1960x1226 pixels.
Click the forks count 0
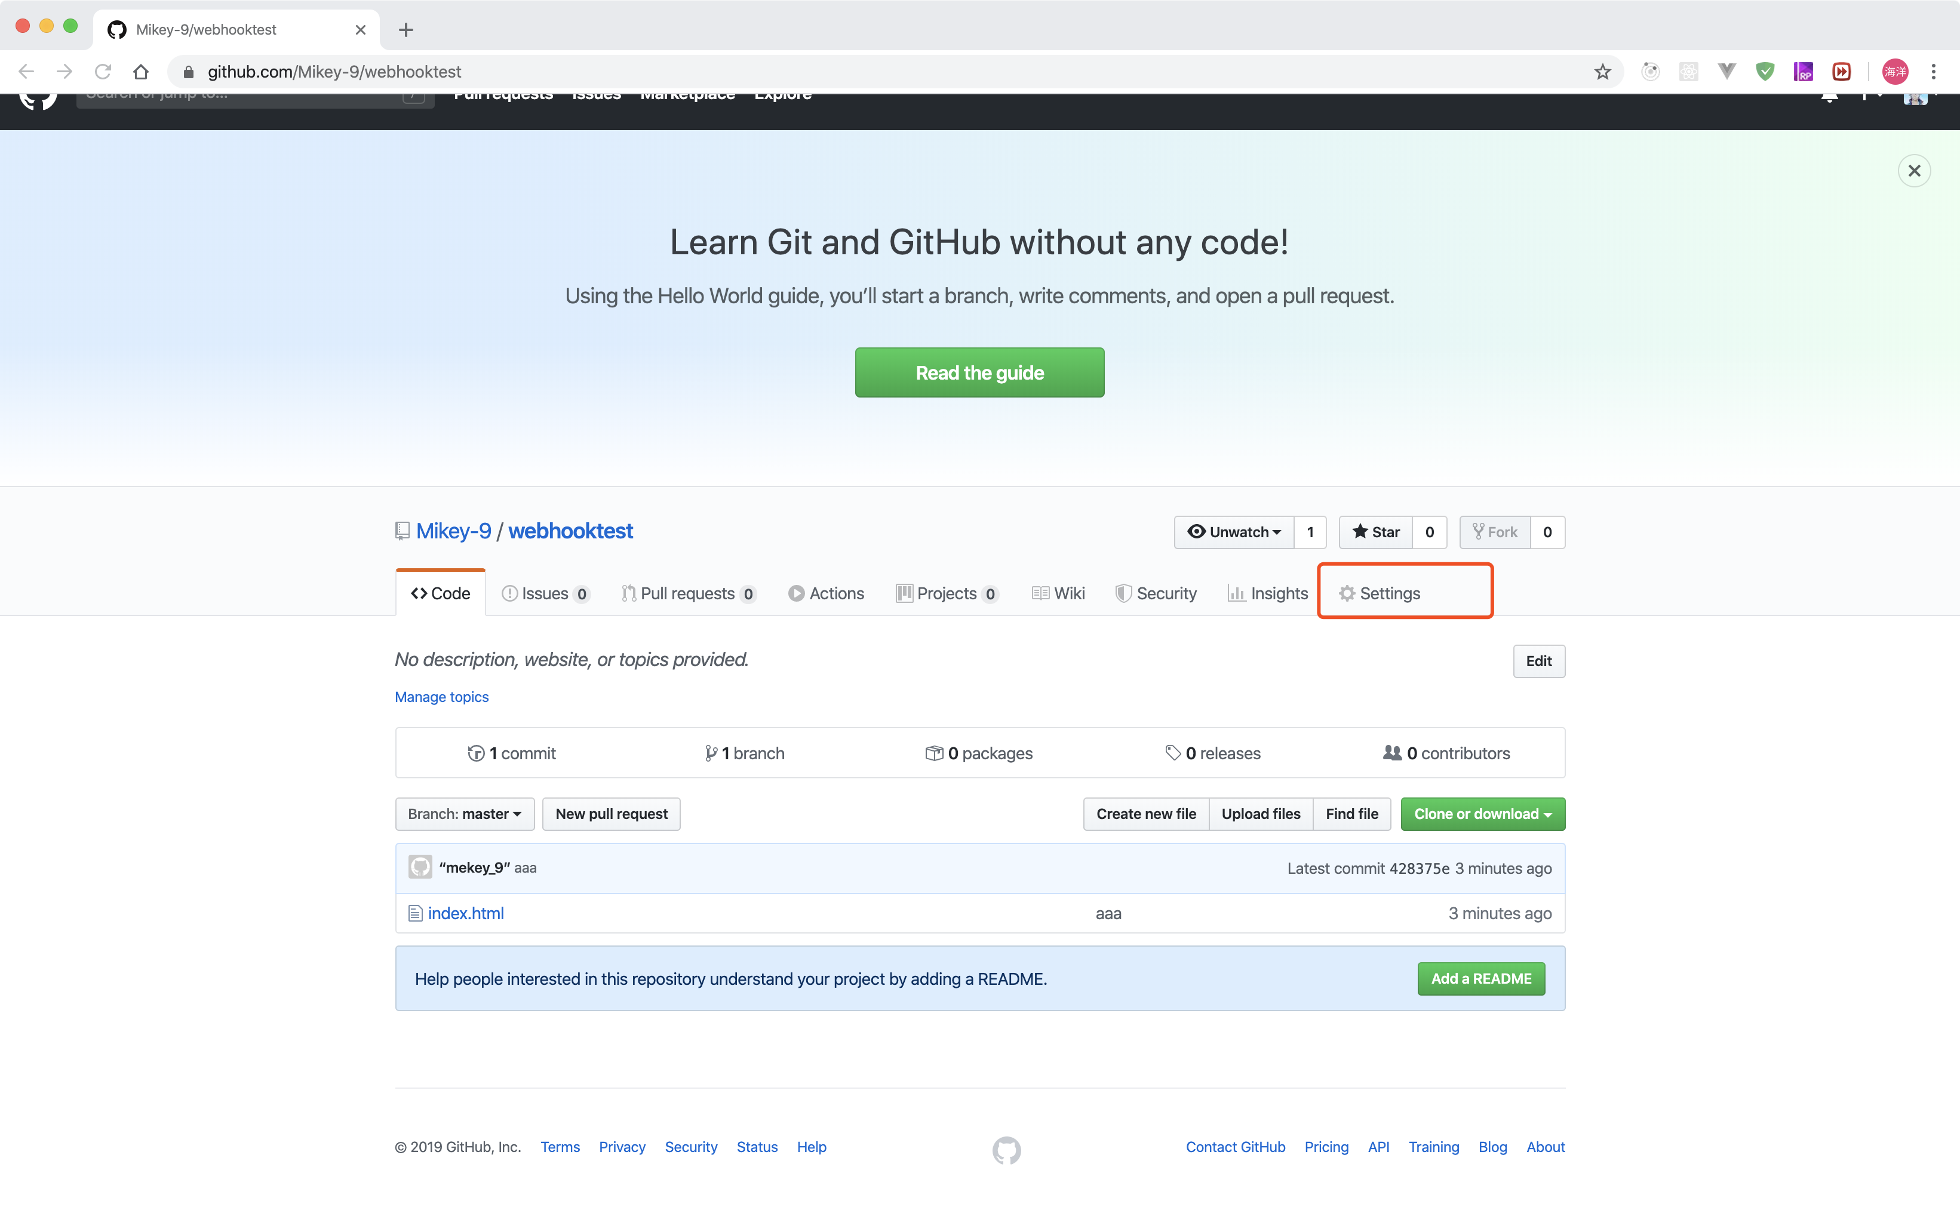coord(1547,532)
